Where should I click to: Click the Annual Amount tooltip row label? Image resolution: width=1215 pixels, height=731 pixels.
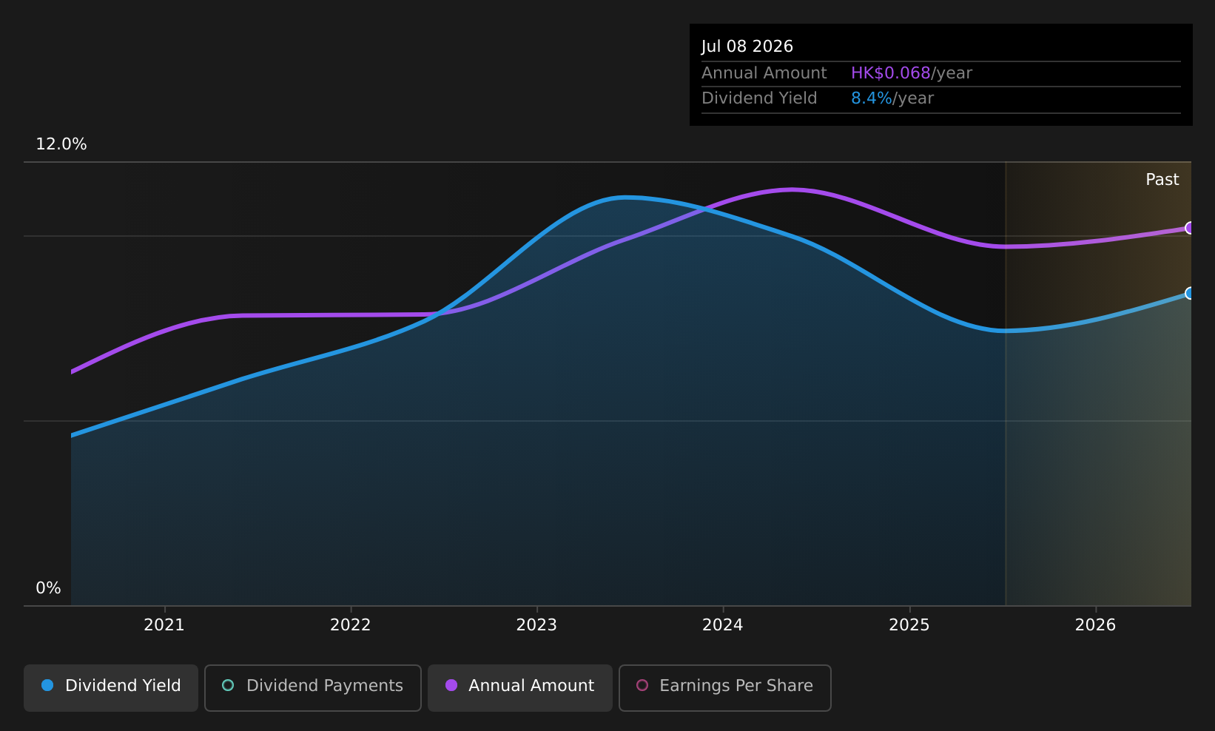[x=764, y=73]
